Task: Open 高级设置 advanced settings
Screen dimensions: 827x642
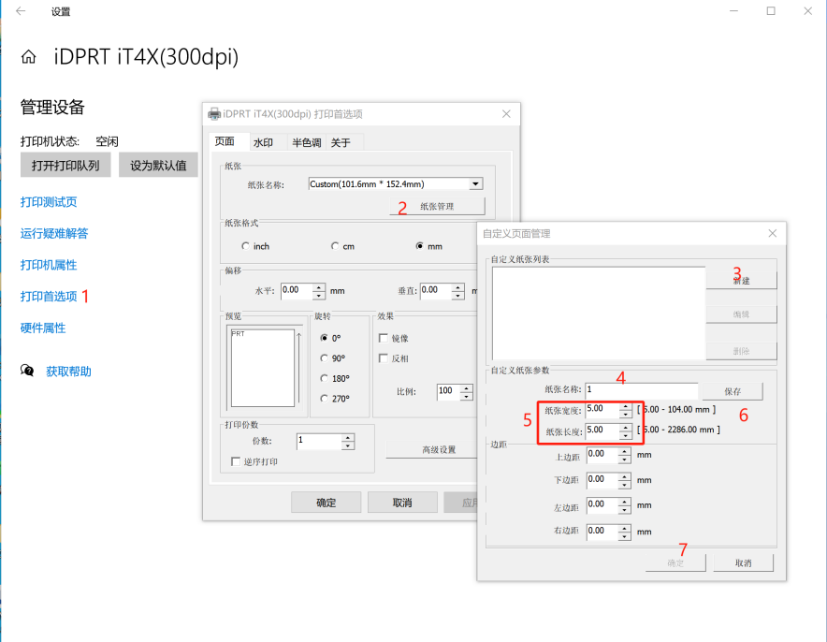Action: click(x=431, y=449)
